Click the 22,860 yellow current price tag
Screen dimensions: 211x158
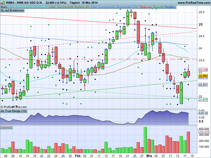coord(203,76)
